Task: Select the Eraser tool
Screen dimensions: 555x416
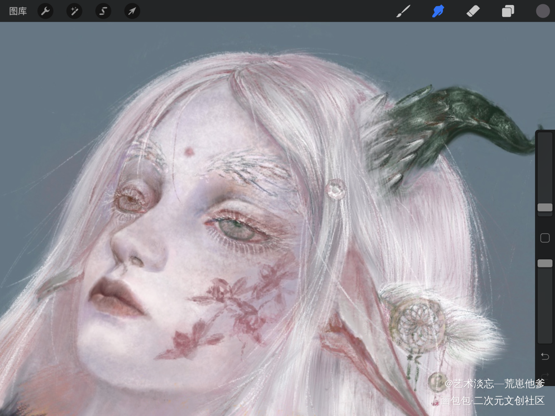Action: [473, 11]
